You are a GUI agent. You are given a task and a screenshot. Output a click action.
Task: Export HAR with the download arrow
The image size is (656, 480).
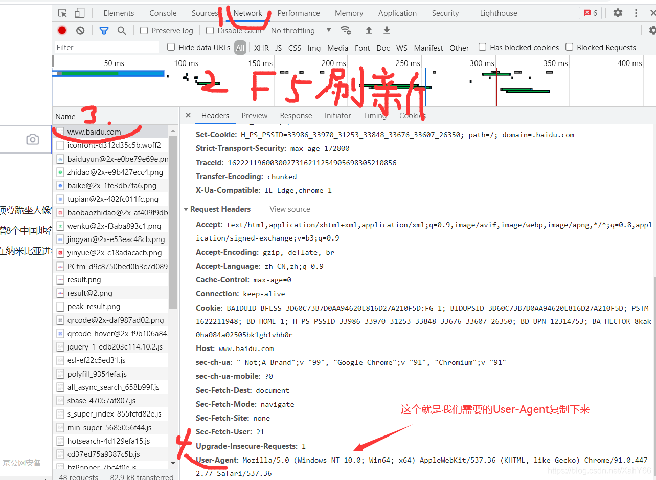pyautogui.click(x=387, y=30)
